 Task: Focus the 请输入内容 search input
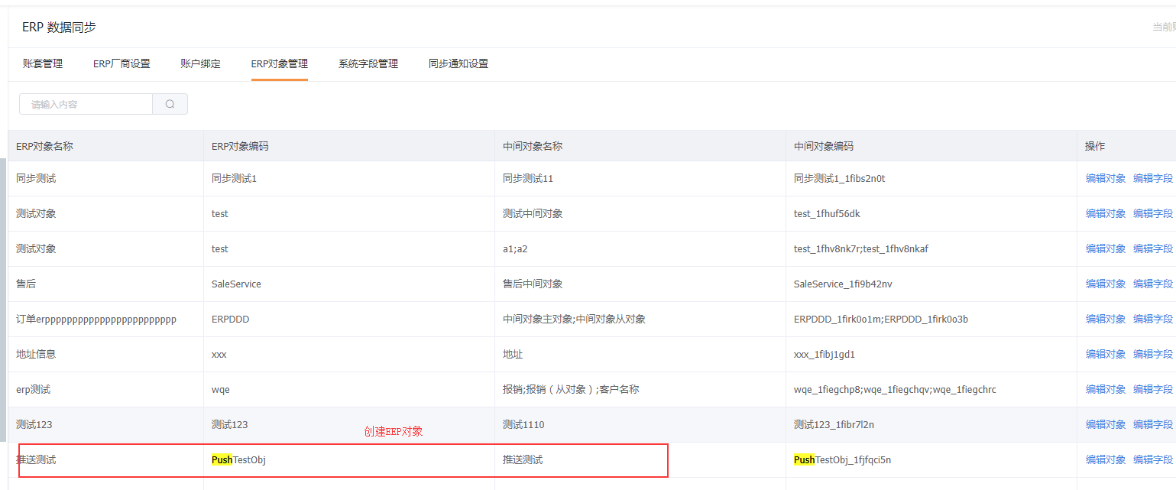pos(86,104)
